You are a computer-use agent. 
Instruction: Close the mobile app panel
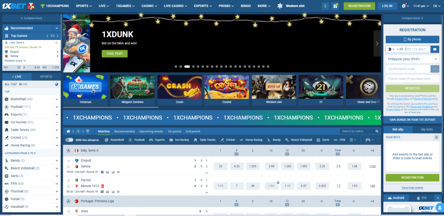pos(438,198)
